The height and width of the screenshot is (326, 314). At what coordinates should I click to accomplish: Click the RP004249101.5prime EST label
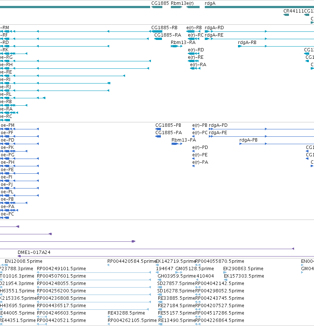tap(61, 269)
